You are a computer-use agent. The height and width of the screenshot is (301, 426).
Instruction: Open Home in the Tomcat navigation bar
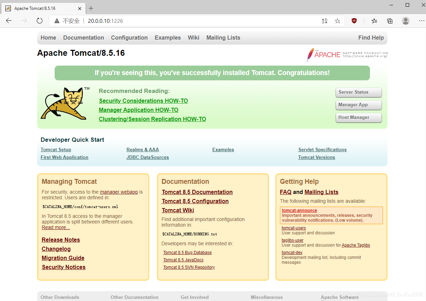[48, 38]
